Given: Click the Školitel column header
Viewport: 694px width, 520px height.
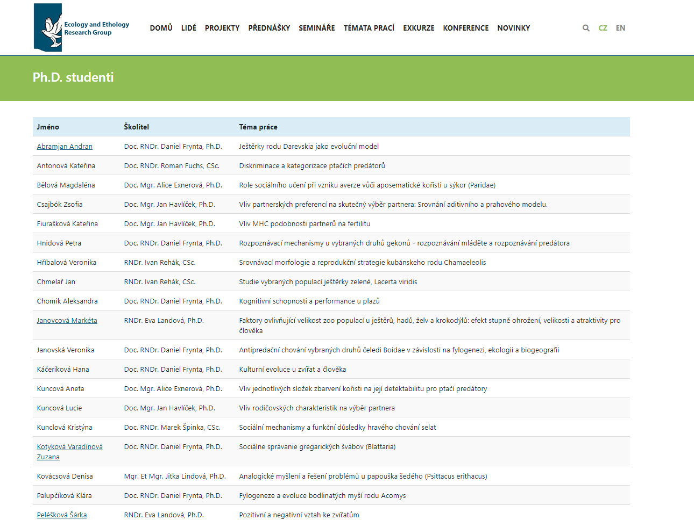Looking at the screenshot, I should (136, 127).
